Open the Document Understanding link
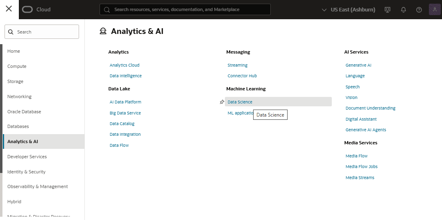 coord(370,108)
